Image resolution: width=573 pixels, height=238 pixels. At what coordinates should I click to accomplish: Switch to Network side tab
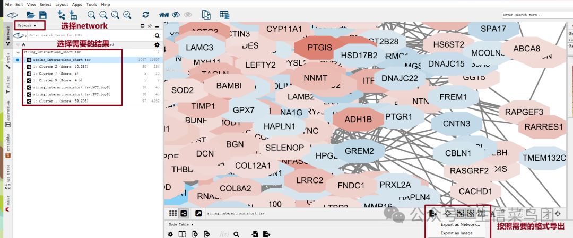[x=8, y=35]
